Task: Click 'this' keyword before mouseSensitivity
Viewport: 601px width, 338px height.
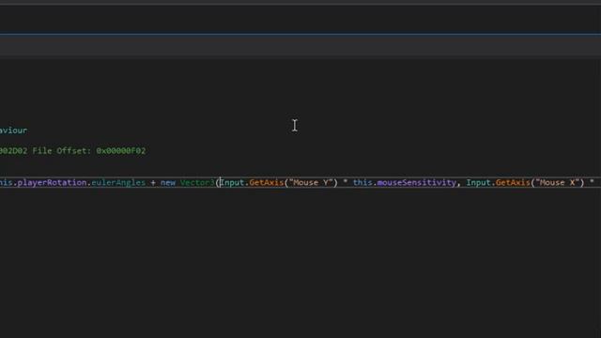Action: [362, 183]
